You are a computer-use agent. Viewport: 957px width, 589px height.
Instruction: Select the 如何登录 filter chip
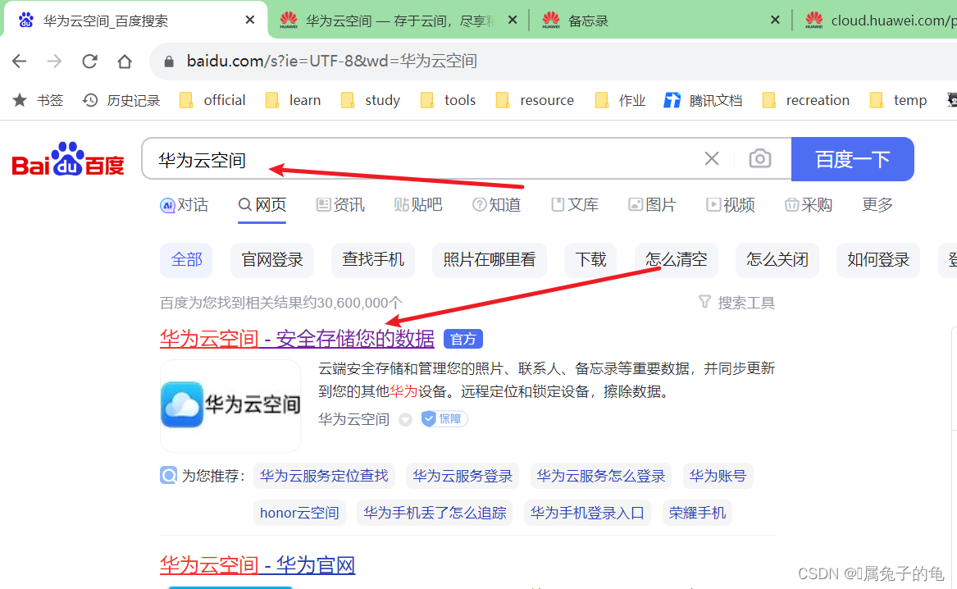point(877,260)
